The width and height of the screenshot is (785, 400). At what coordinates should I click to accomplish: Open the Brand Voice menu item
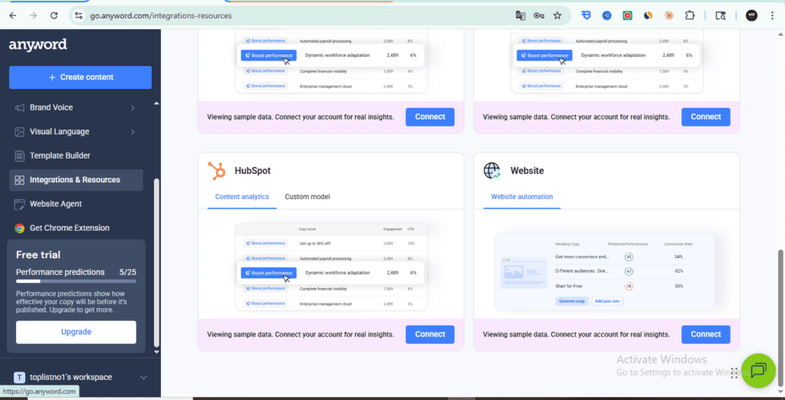[76, 107]
